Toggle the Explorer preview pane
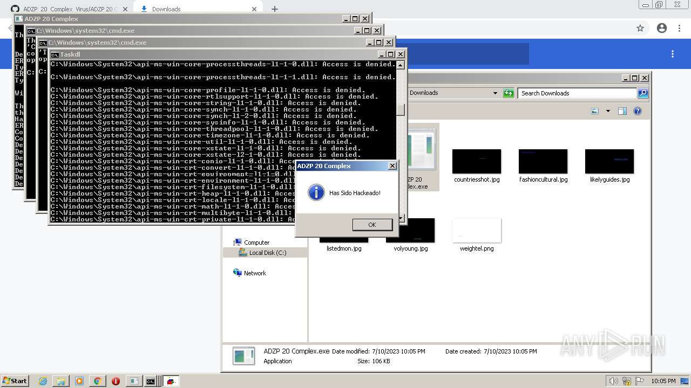Image resolution: width=691 pixels, height=388 pixels. (x=622, y=111)
